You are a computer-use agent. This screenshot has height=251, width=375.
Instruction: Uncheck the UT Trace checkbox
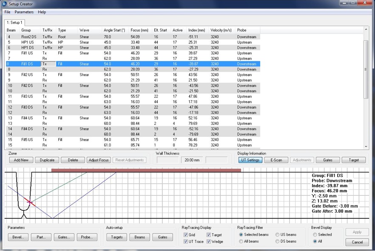[x=186, y=242]
